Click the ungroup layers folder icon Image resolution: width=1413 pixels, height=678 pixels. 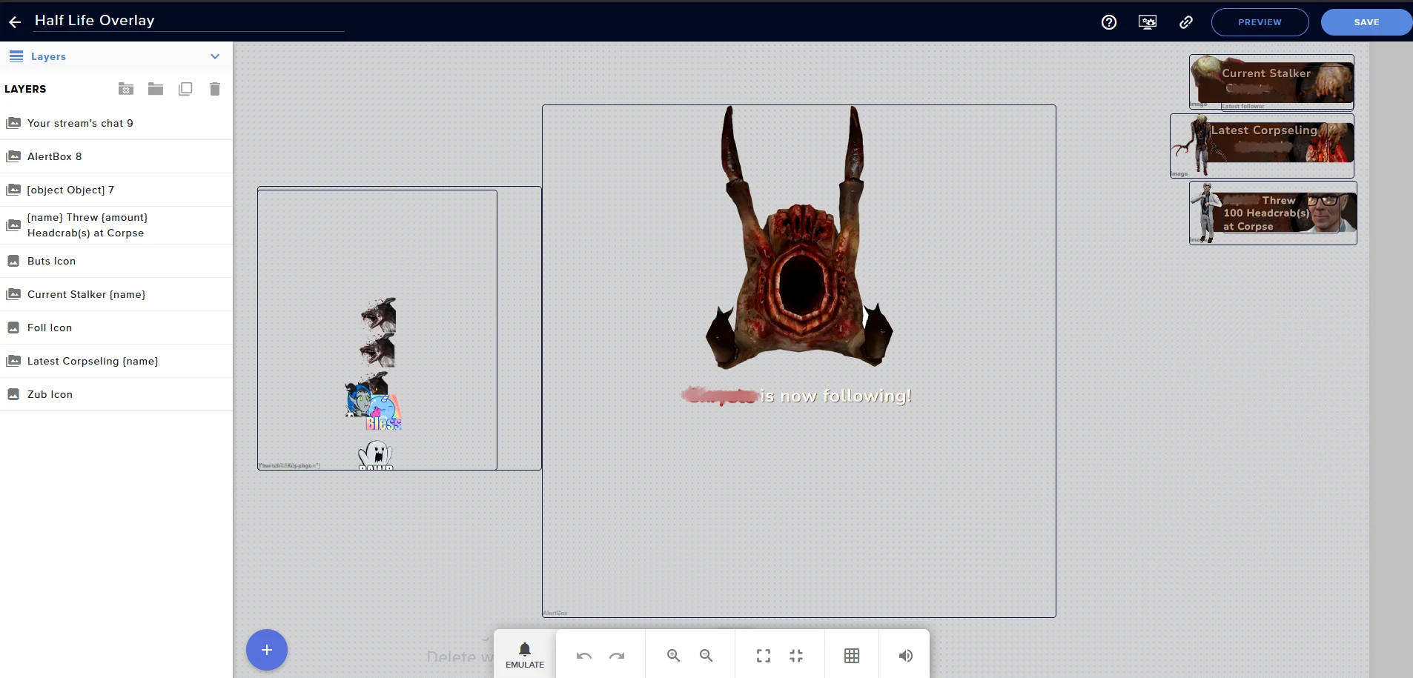coord(126,89)
